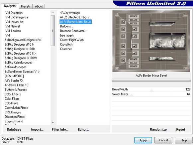The height and width of the screenshot is (145, 193).
Task: Select the plain VM category
Action: (x=8, y=35)
